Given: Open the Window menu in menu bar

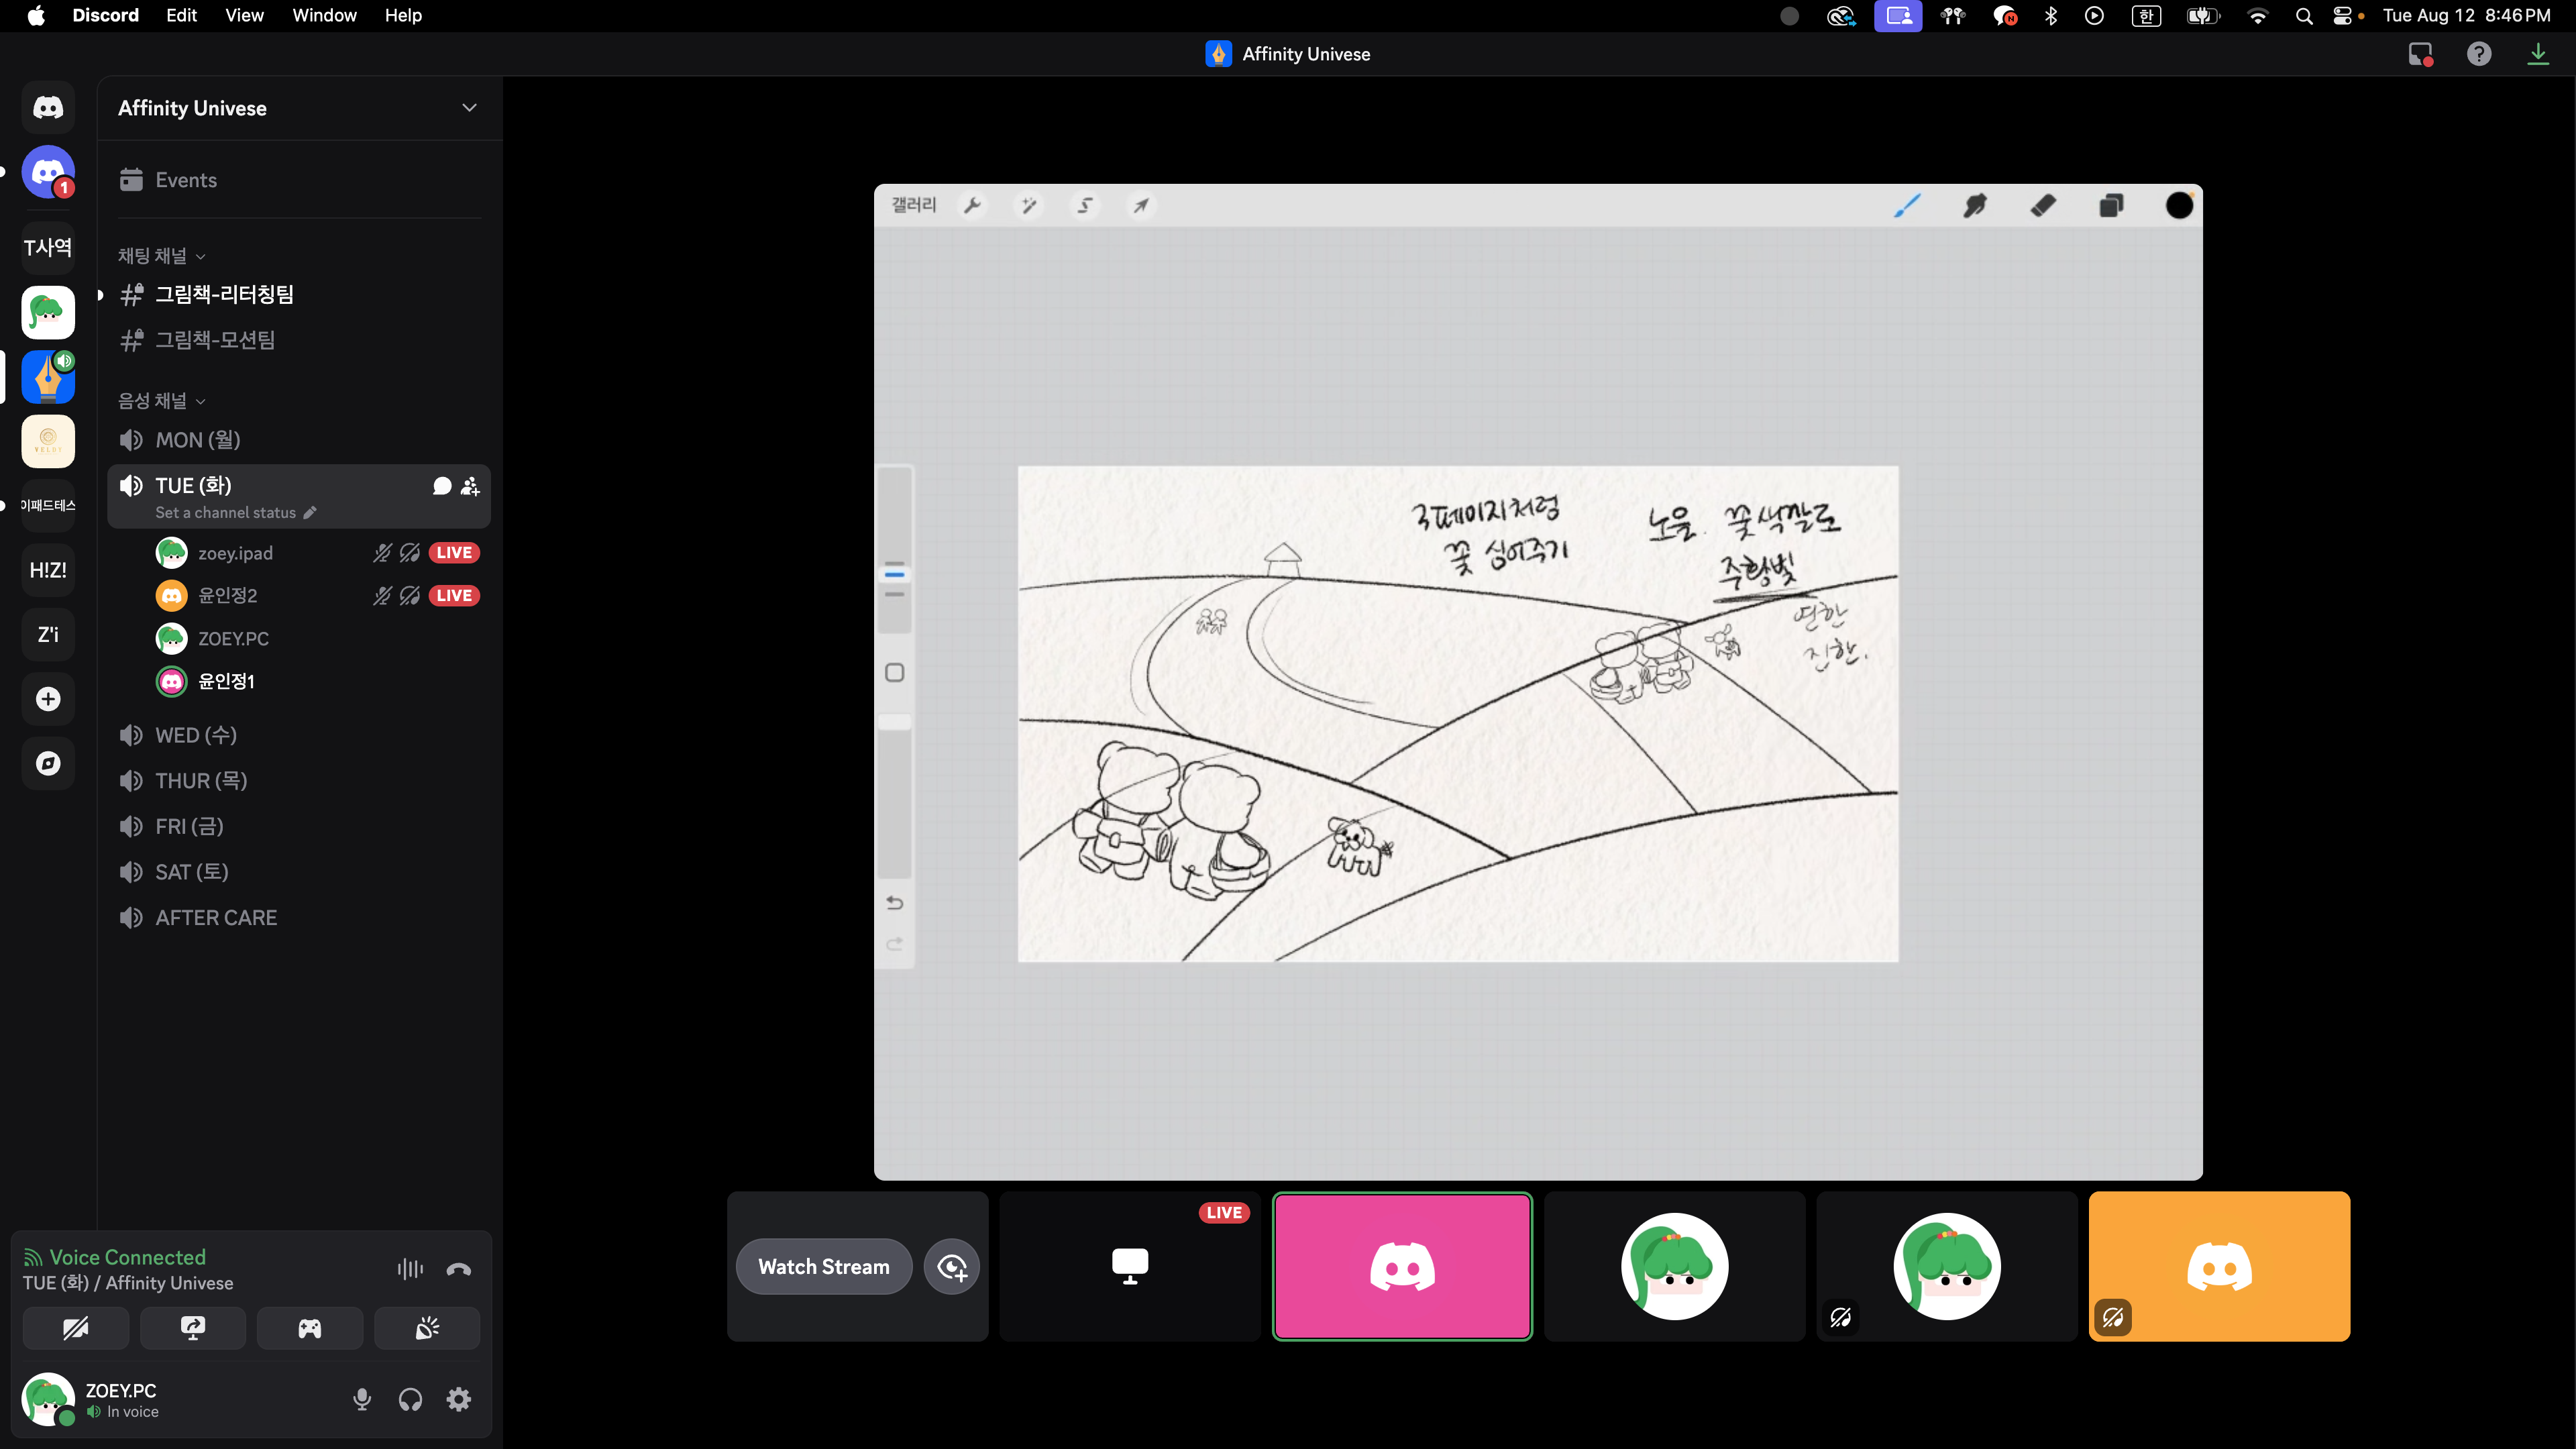Looking at the screenshot, I should 324,15.
